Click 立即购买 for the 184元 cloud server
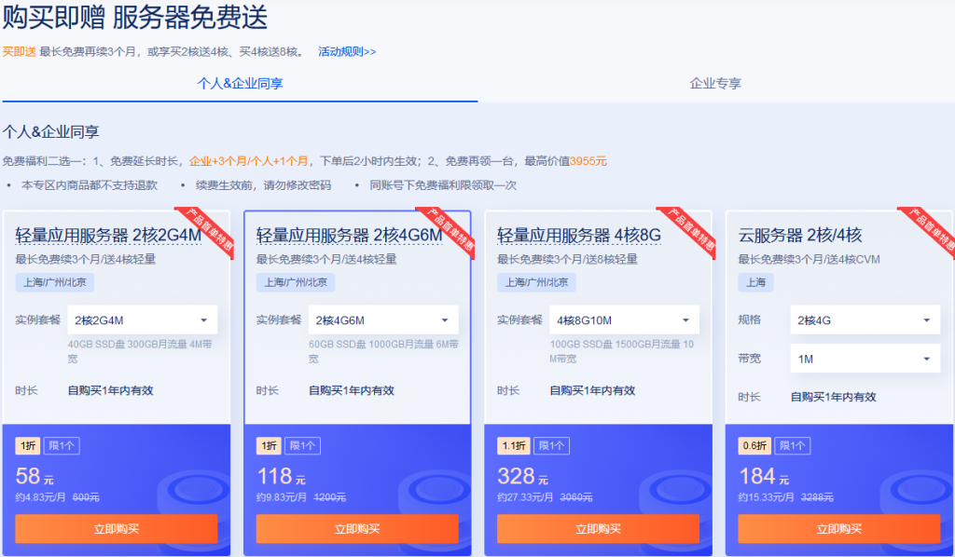Viewport: 955px width, 557px height. pyautogui.click(x=838, y=529)
